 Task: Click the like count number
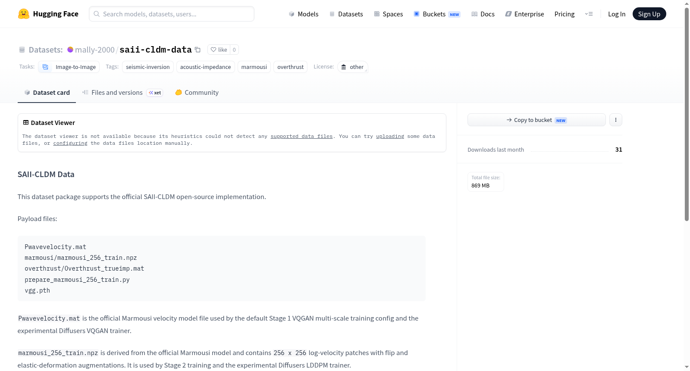(234, 50)
